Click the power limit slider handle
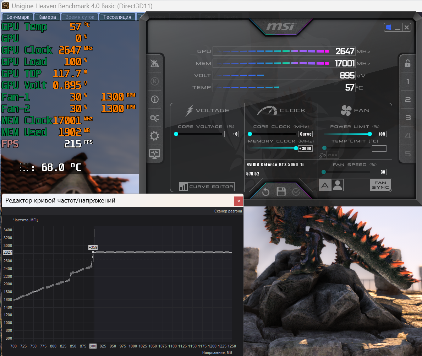 point(370,134)
